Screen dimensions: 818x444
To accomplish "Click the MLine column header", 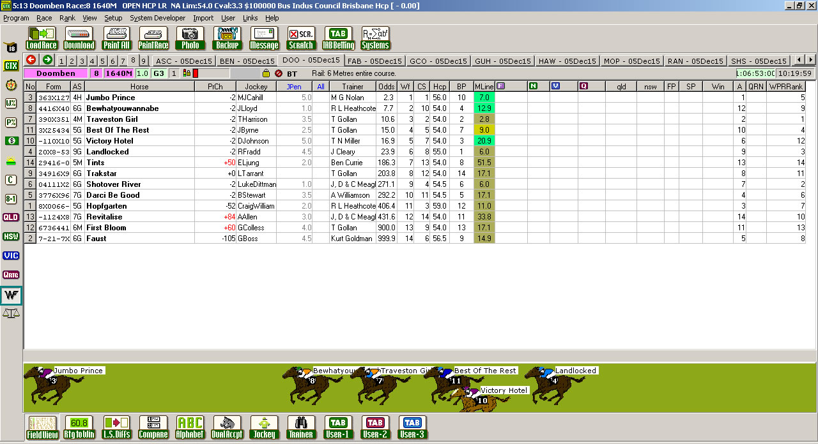I will tap(484, 87).
